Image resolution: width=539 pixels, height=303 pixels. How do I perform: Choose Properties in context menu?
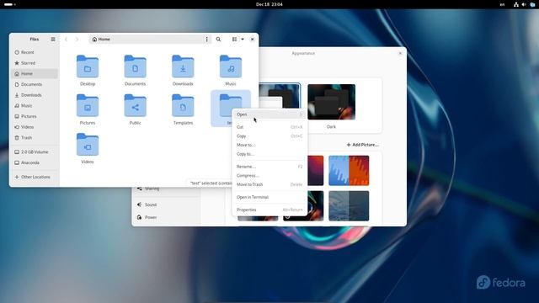click(x=269, y=210)
